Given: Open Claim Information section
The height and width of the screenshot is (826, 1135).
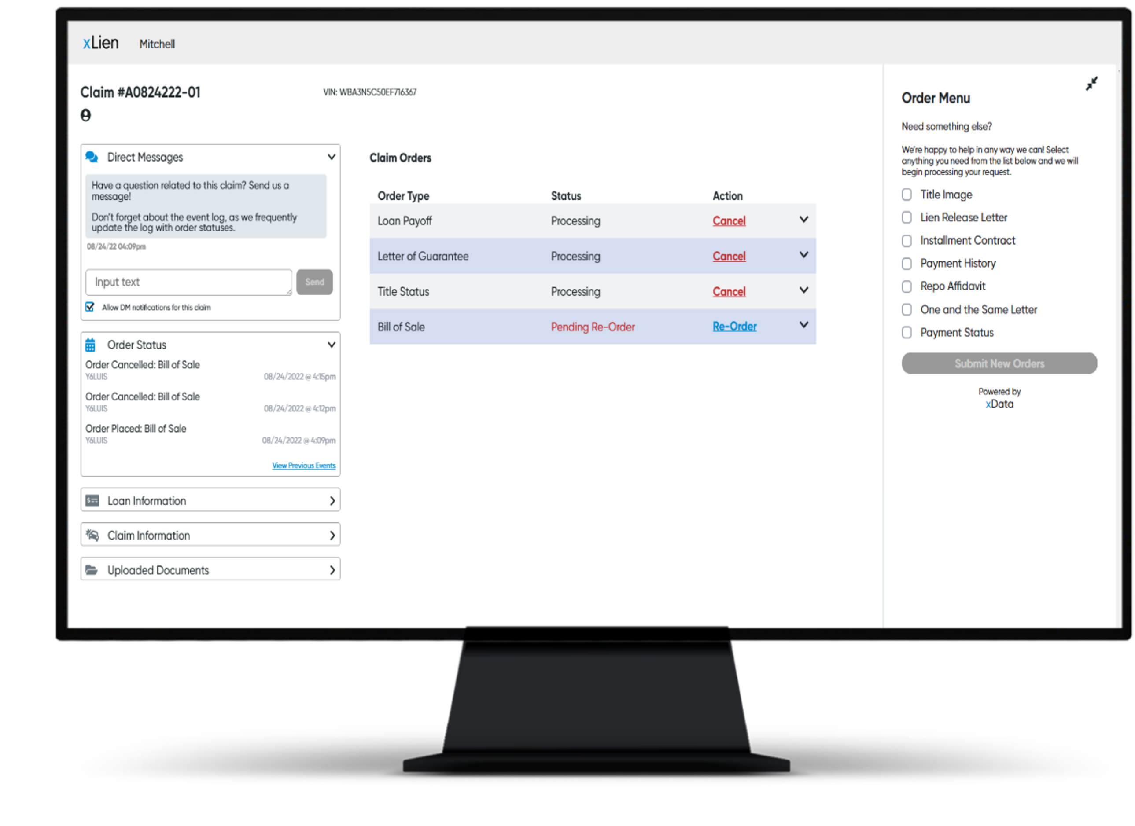Looking at the screenshot, I should click(x=210, y=535).
